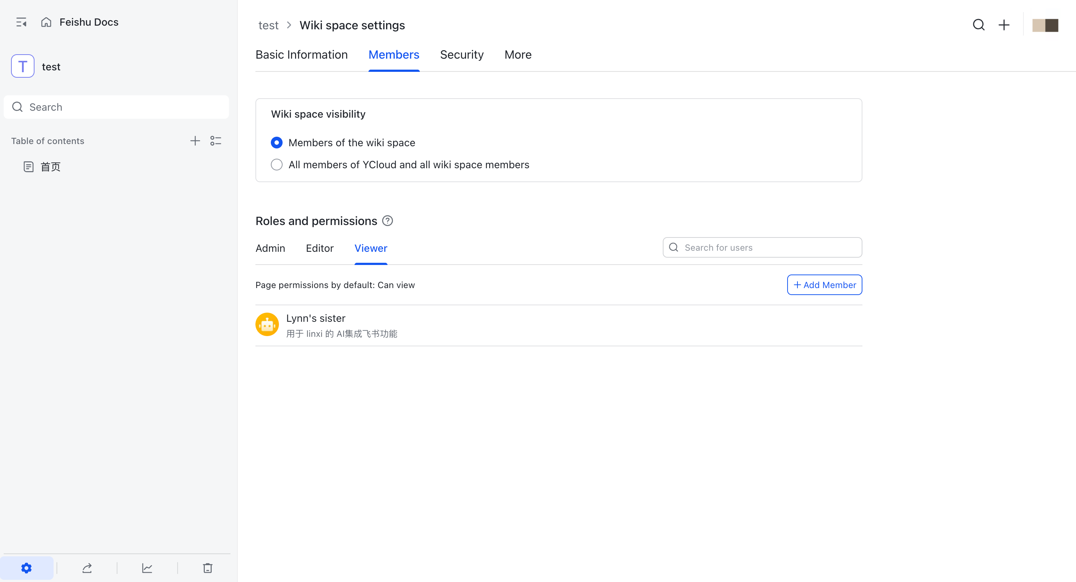This screenshot has width=1076, height=582.
Task: Collapse the sidebar with the menu icon
Action: [x=21, y=22]
